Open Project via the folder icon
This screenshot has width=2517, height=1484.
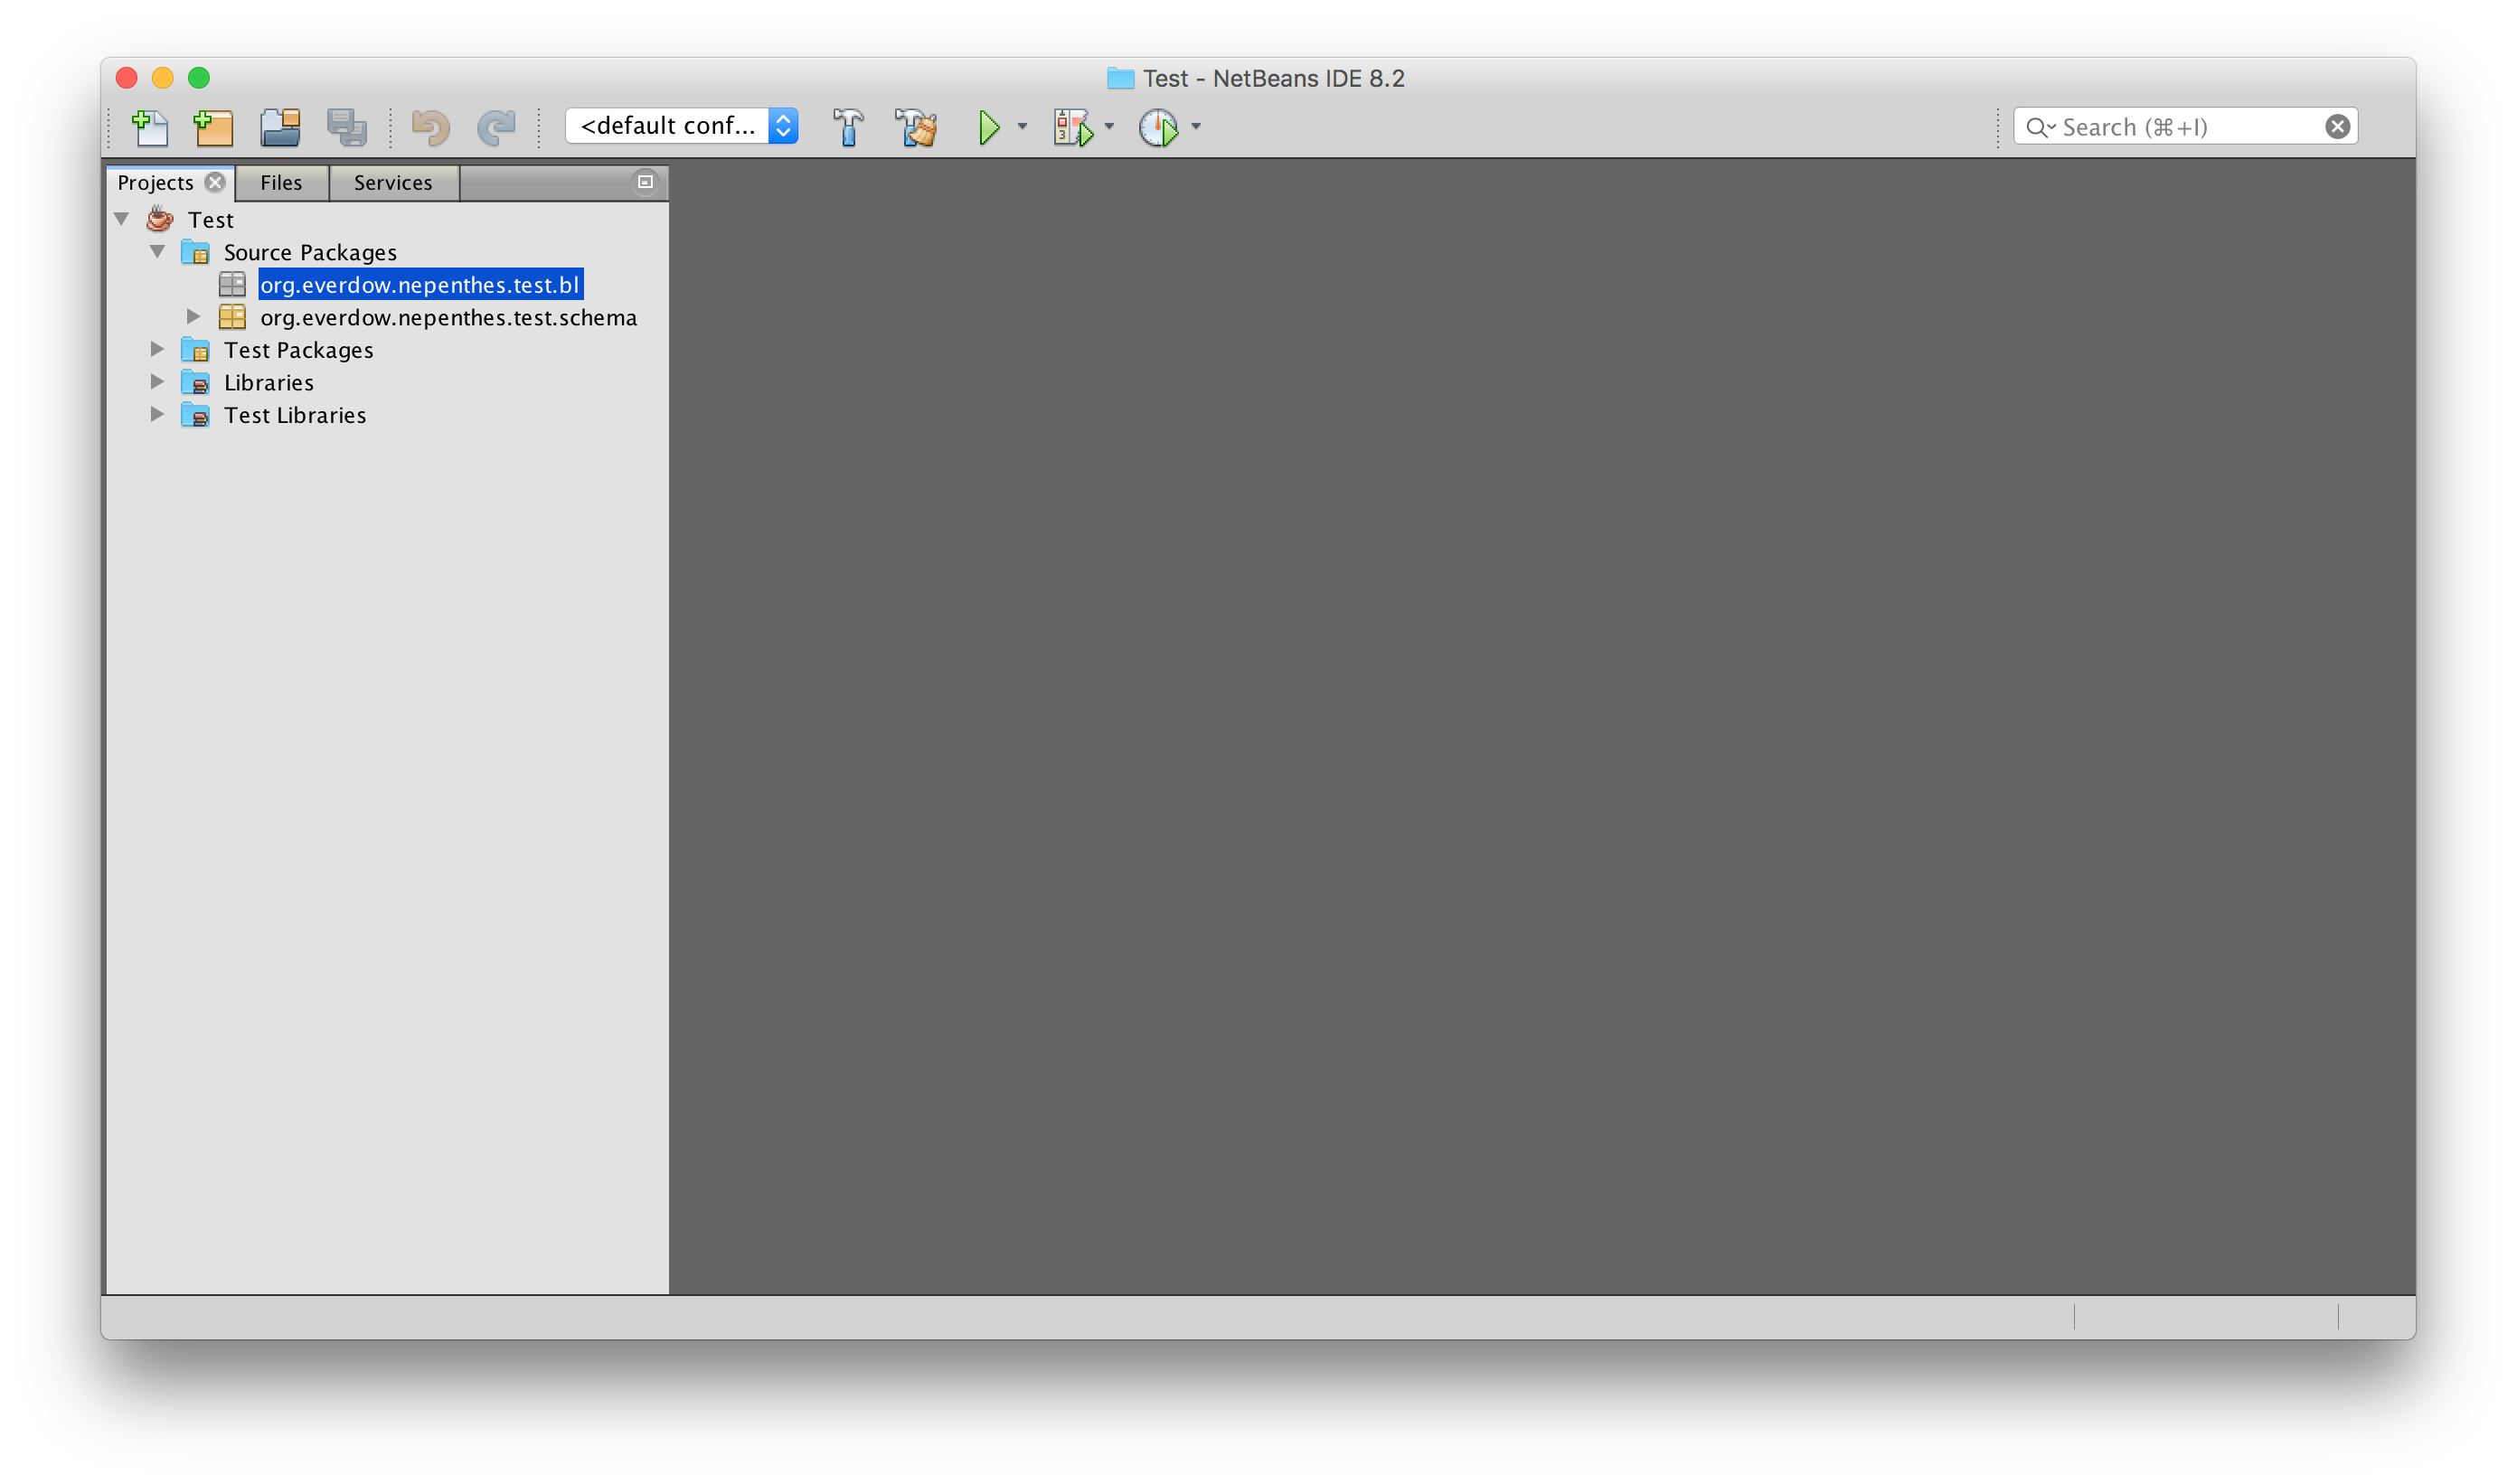(x=280, y=127)
